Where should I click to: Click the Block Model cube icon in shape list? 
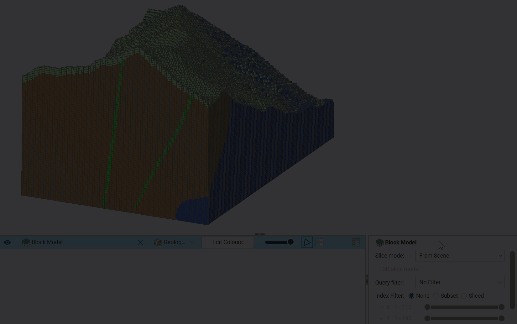pyautogui.click(x=26, y=242)
